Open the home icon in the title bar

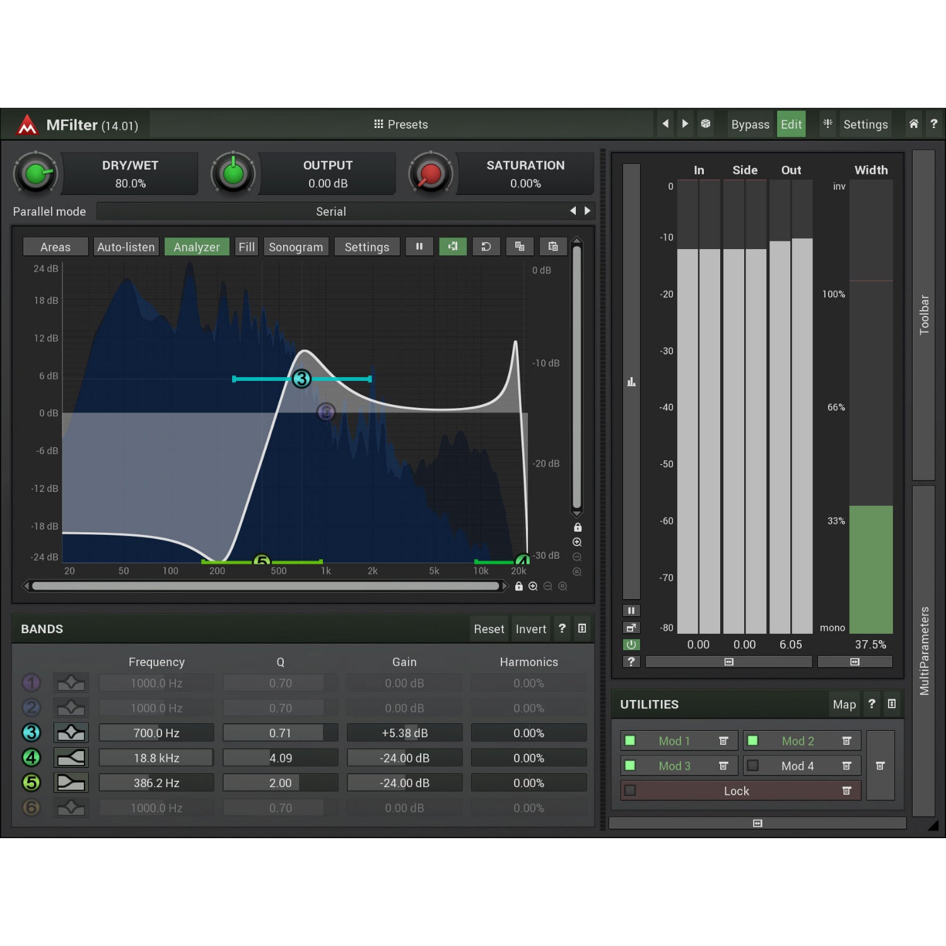click(x=913, y=124)
